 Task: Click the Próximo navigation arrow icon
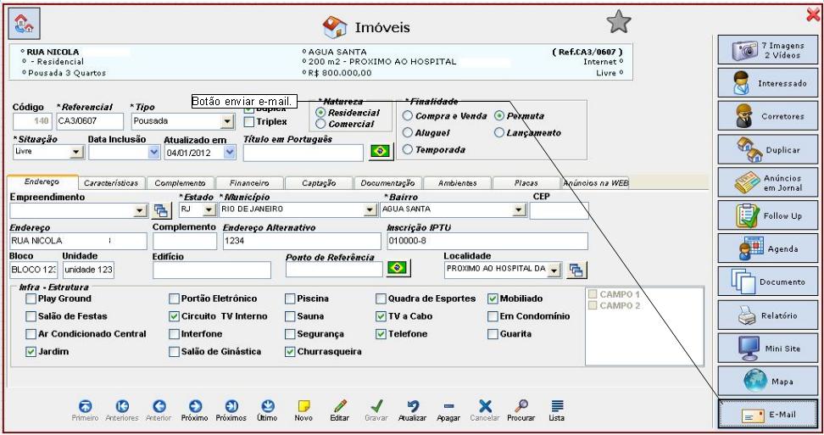click(194, 406)
